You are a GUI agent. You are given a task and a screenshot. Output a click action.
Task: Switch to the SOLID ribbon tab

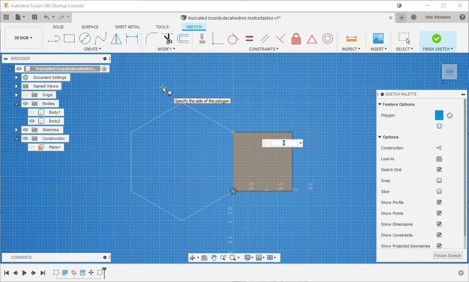pos(58,27)
